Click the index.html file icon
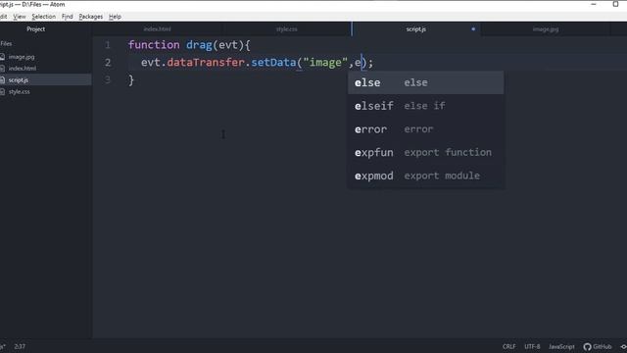Viewport: 627px width, 353px height. 2,69
